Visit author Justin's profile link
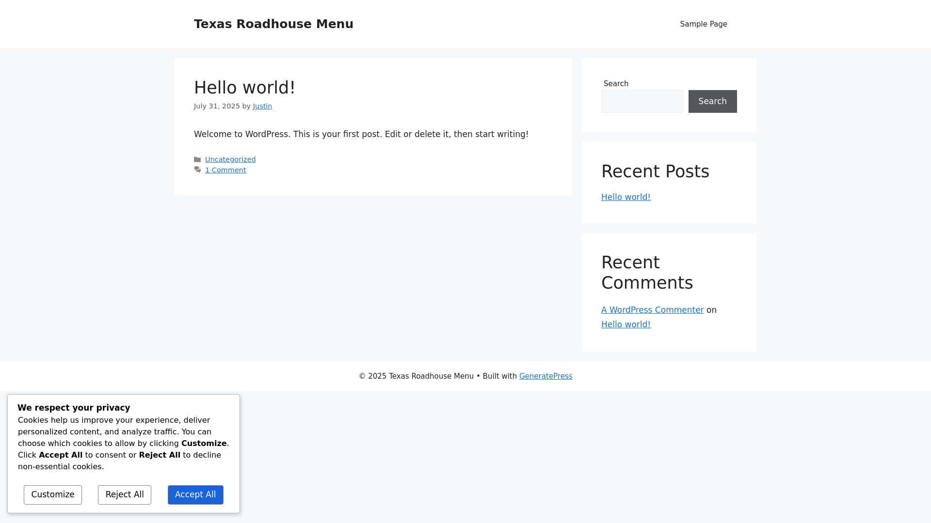 [x=262, y=106]
